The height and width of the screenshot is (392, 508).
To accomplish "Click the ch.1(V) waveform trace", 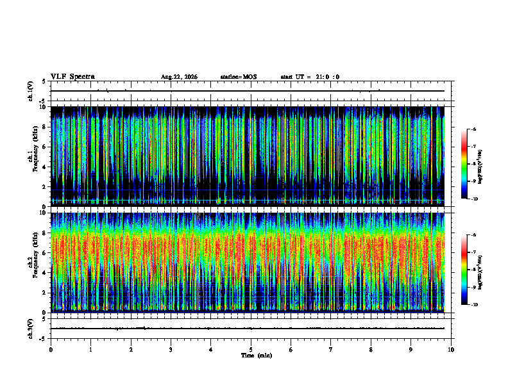I will point(248,91).
